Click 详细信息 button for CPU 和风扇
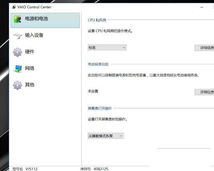The image size is (214, 171). [x=204, y=48]
